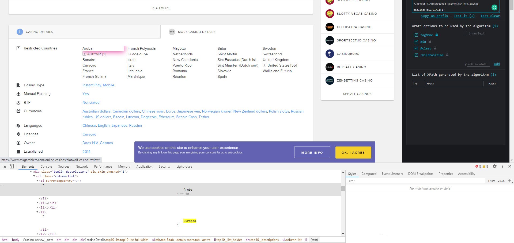Click the Test it (1) link
Viewport: 514px width, 243px height.
coord(464,16)
